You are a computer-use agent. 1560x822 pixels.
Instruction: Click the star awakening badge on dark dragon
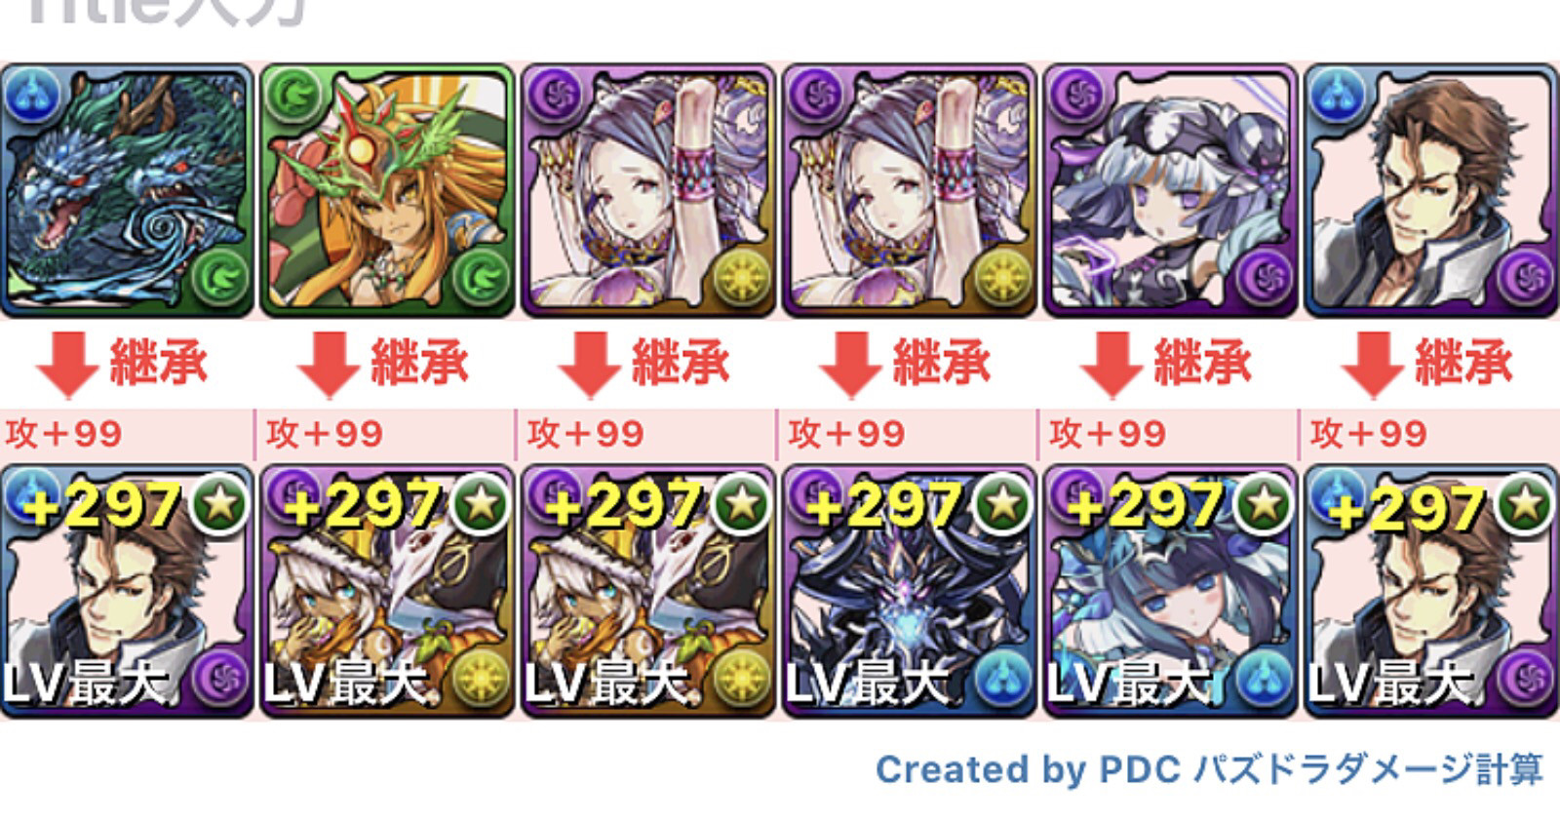point(1003,503)
